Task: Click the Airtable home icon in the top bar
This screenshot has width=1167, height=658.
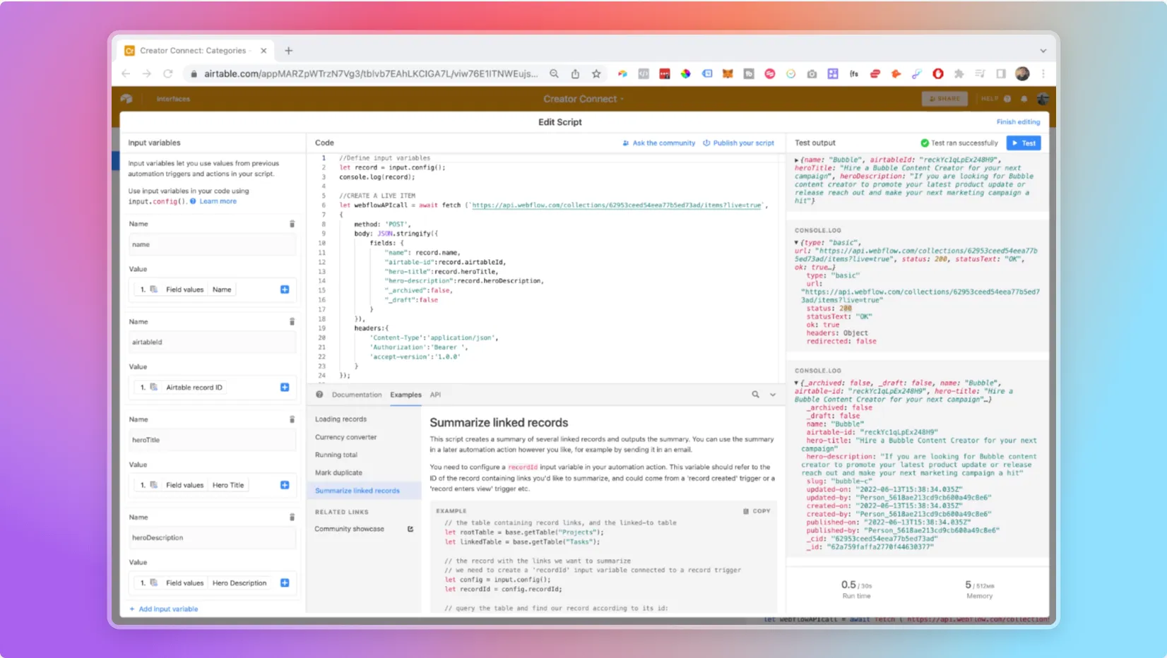Action: point(126,99)
